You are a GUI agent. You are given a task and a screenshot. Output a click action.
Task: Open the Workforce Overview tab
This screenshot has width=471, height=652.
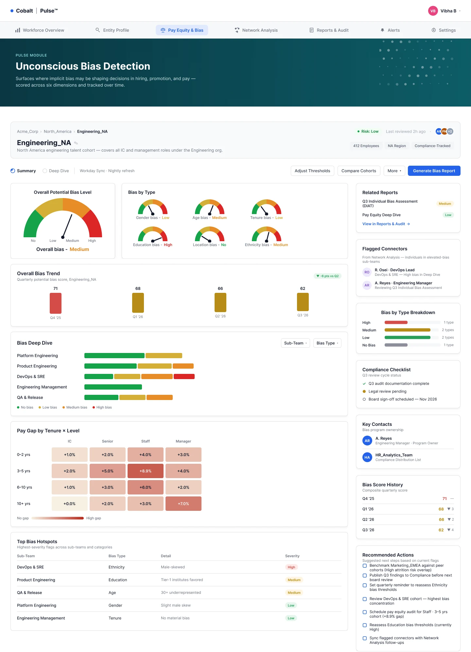(40, 30)
